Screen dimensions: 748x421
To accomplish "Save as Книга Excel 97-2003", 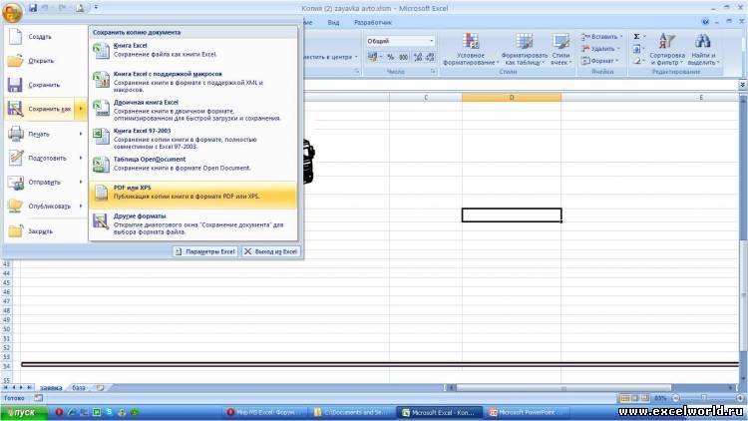I will tap(193, 139).
